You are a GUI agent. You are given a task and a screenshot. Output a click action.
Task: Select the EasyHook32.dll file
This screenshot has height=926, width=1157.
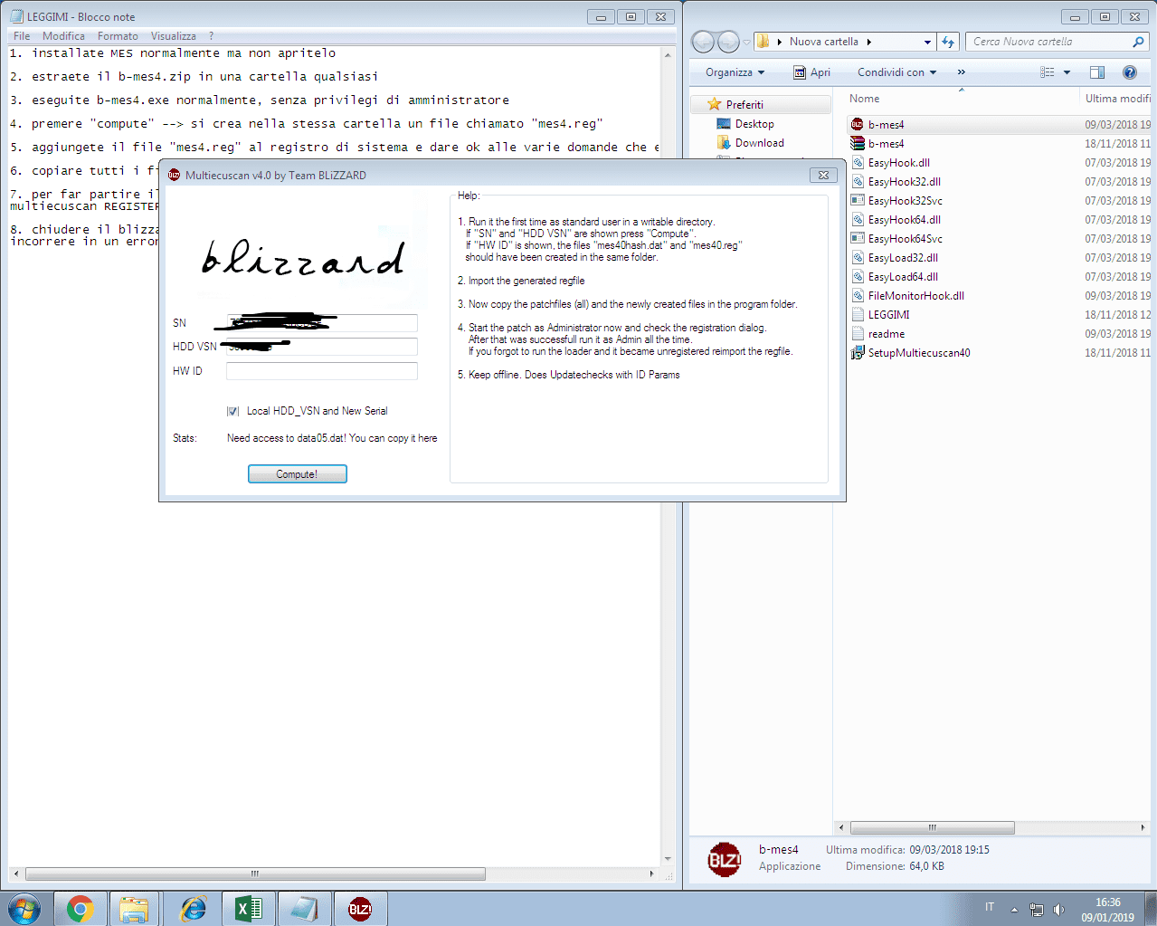[904, 182]
